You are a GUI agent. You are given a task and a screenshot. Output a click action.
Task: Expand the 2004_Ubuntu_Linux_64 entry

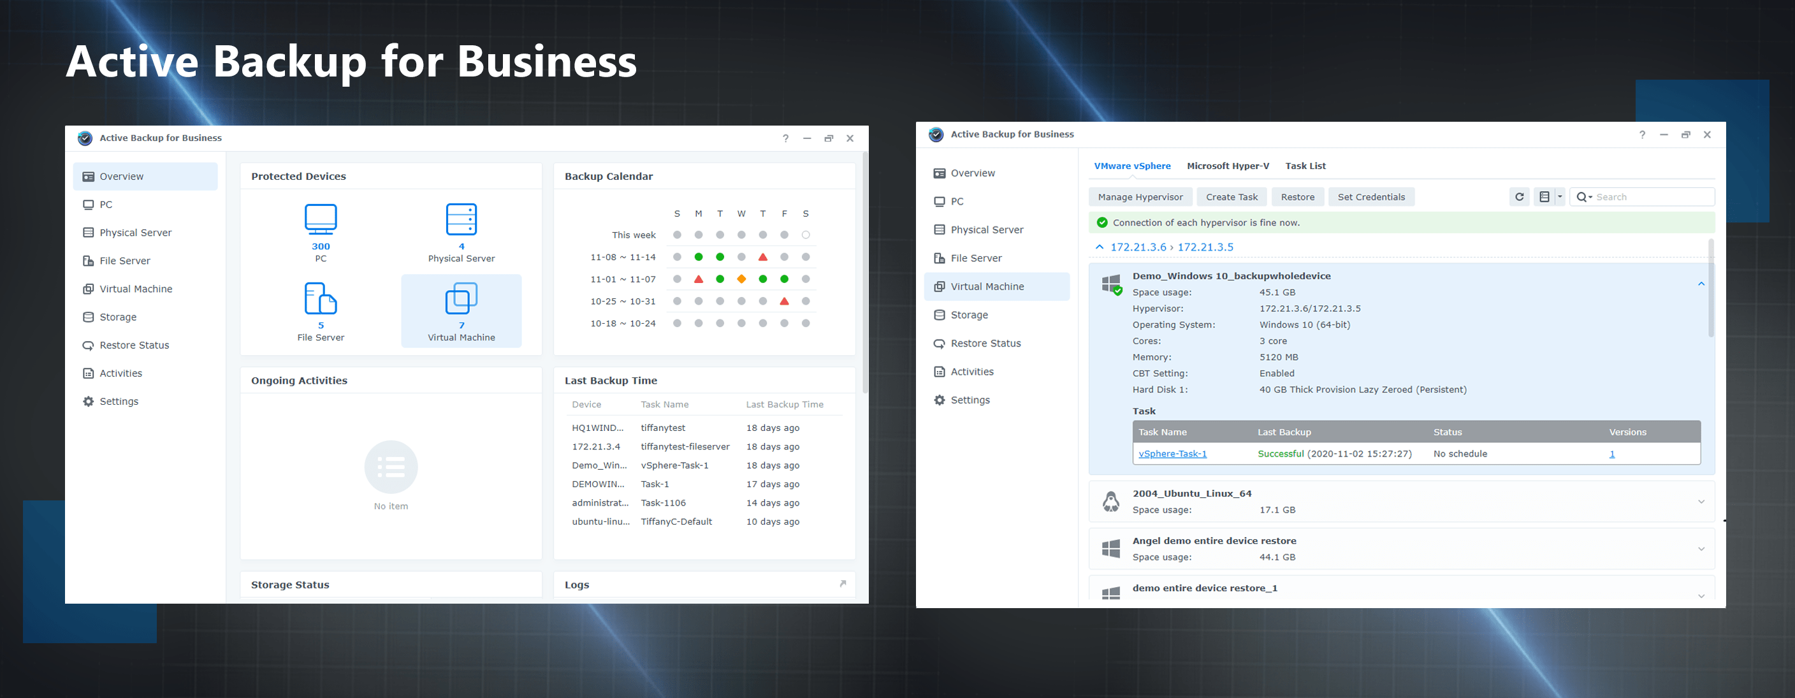pos(1702,501)
